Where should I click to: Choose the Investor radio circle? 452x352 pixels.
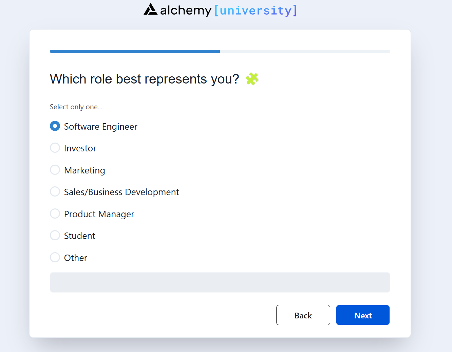(x=55, y=148)
